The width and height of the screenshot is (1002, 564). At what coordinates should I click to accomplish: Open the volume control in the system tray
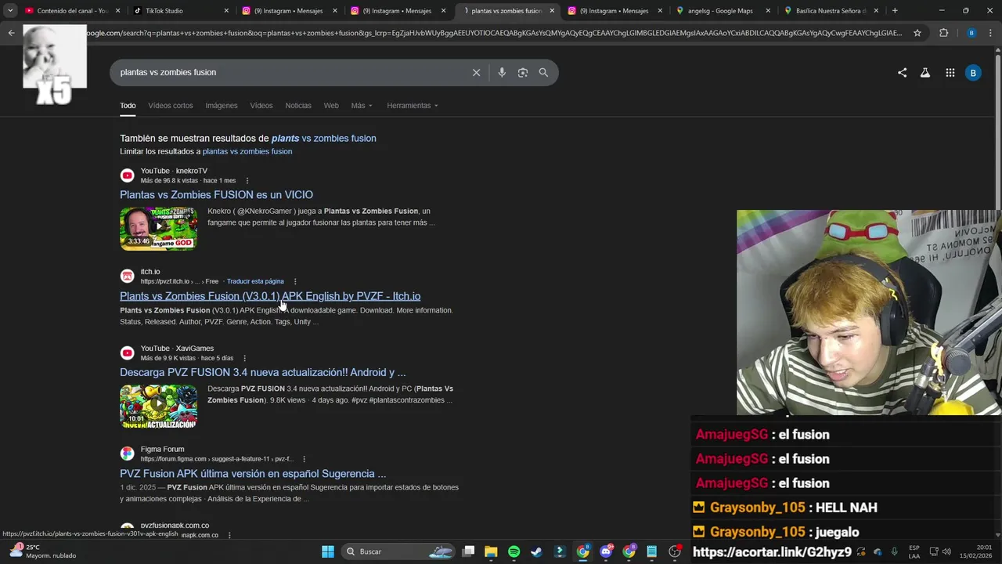click(x=946, y=551)
